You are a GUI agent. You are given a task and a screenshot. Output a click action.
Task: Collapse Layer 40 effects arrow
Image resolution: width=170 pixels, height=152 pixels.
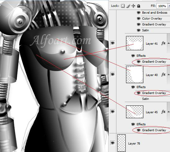[168, 74]
